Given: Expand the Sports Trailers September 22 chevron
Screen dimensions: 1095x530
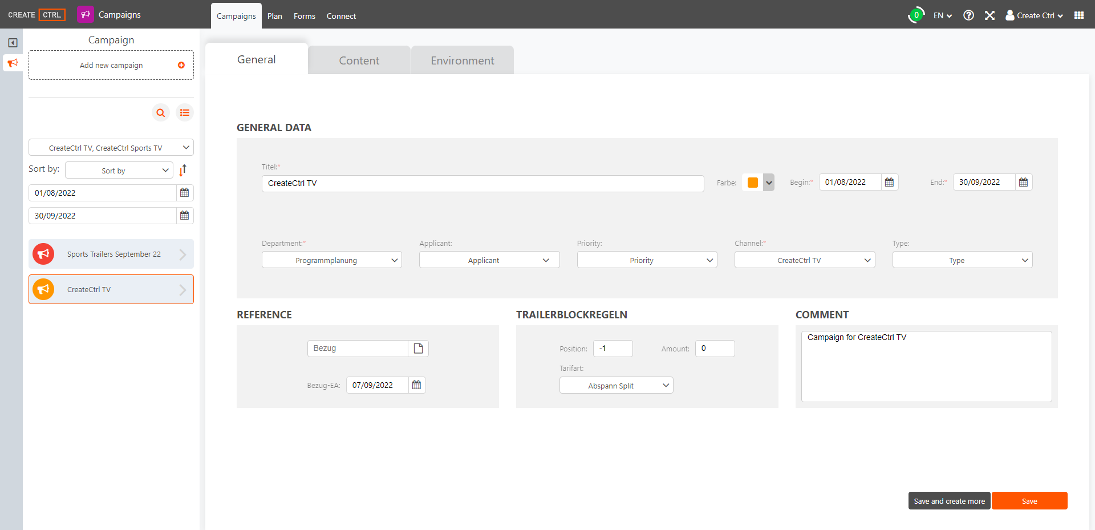Looking at the screenshot, I should pyautogui.click(x=182, y=254).
